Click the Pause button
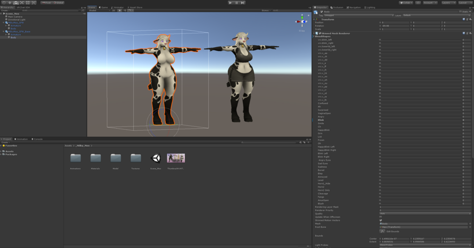 (236, 3)
